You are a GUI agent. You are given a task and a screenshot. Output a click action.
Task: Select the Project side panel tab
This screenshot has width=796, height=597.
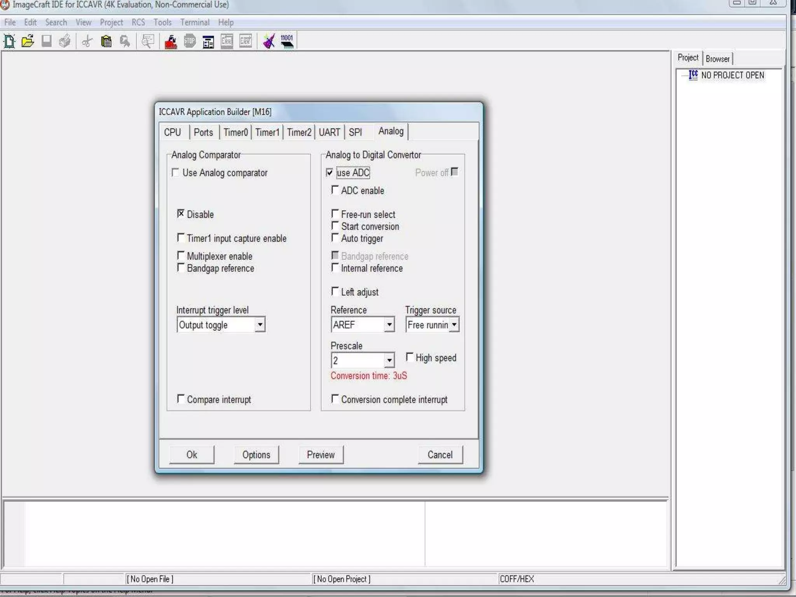point(688,58)
